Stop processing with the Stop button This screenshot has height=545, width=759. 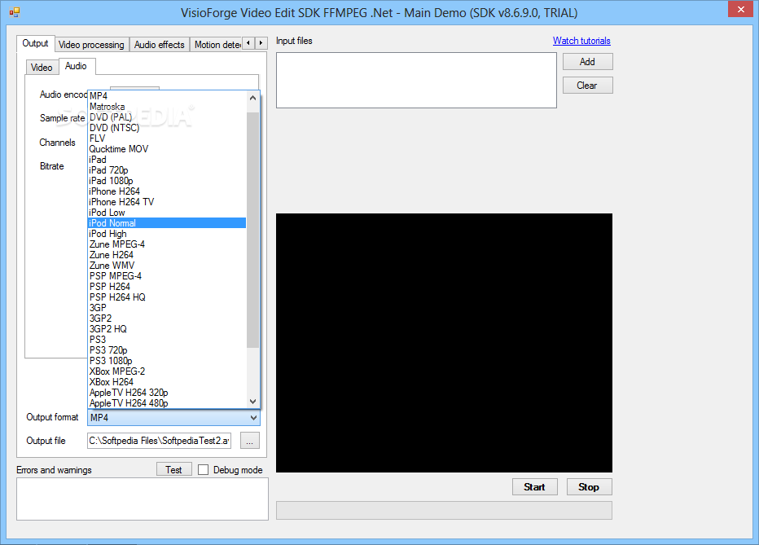point(589,487)
